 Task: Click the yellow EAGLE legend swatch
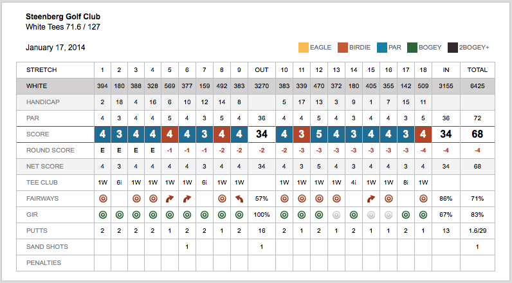(x=303, y=47)
